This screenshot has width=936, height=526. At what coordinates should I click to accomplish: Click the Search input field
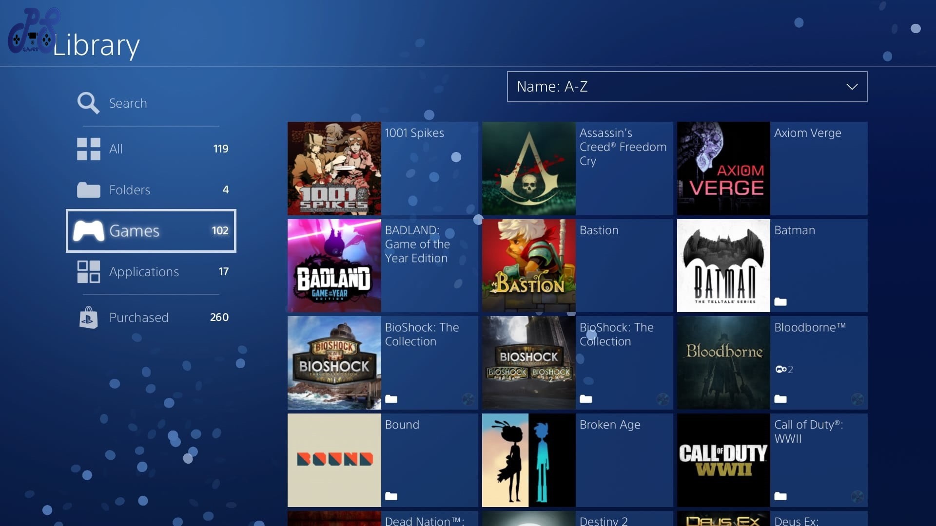click(x=152, y=102)
